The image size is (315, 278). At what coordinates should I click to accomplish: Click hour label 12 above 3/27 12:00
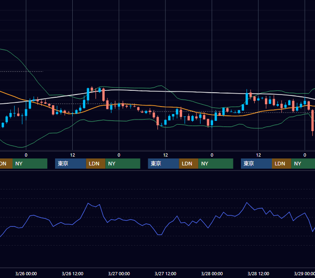[x=165, y=155]
